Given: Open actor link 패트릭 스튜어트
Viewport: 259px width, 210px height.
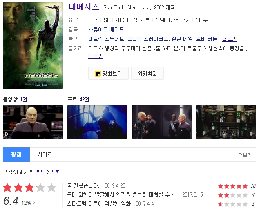Looking at the screenshot, I should pos(106,39).
